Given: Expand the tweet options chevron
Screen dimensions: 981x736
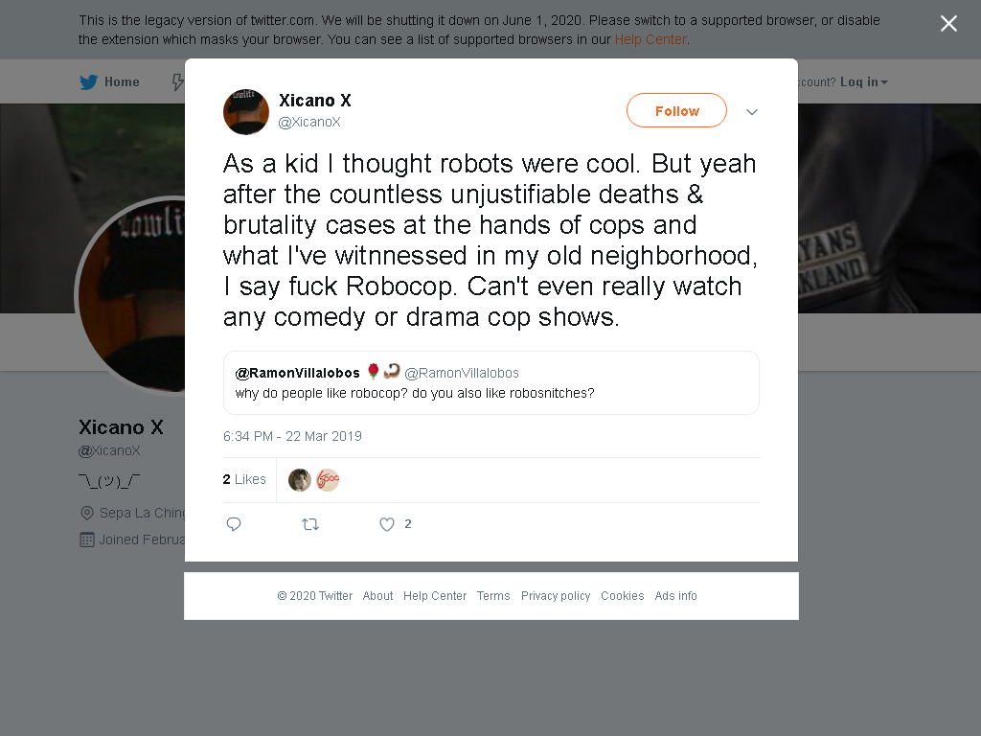Looking at the screenshot, I should coord(752,112).
